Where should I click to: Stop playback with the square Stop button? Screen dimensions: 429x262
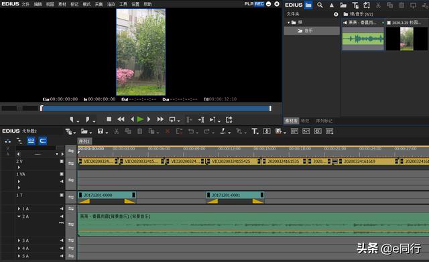[x=109, y=119]
